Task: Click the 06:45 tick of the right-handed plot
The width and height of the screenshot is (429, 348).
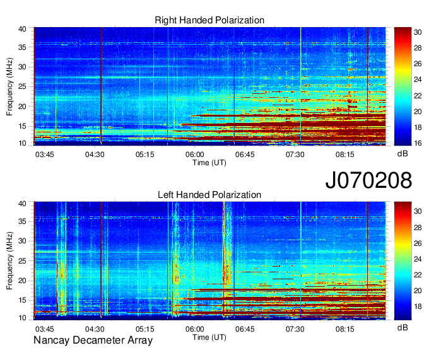Action: (245, 154)
